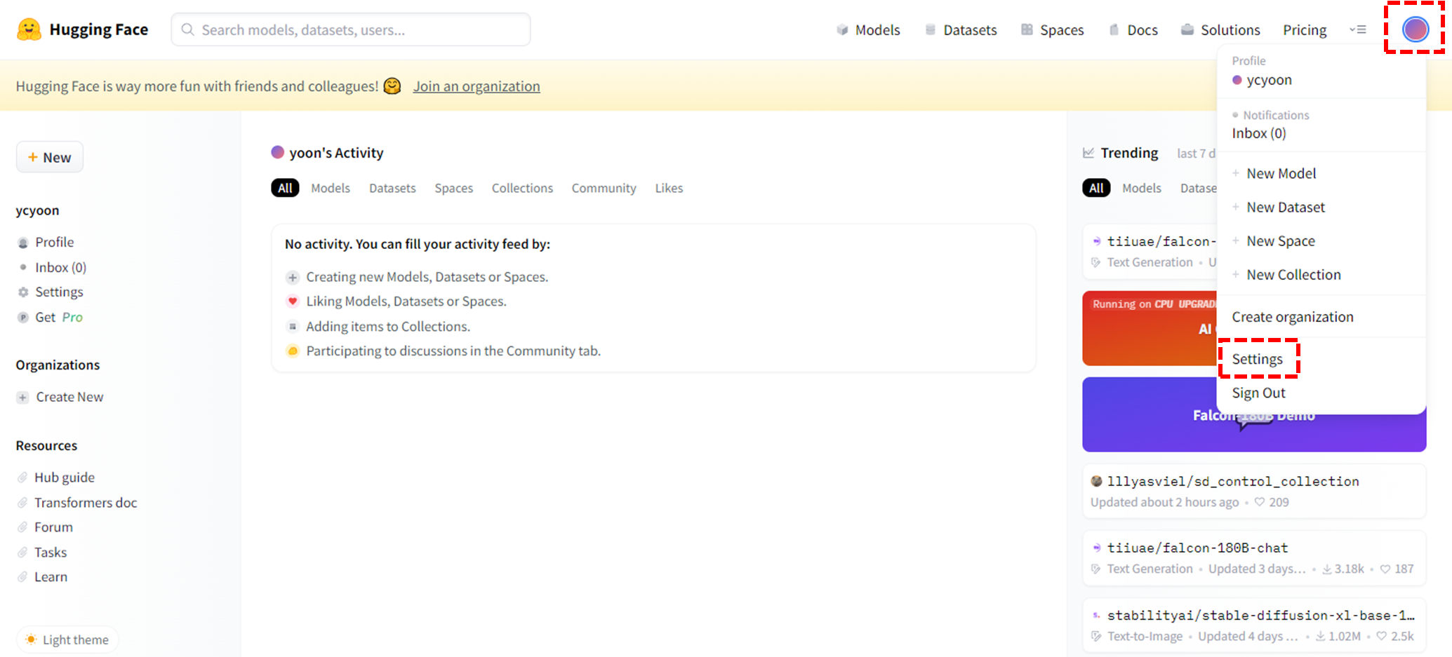Click Create New under Organizations
1452x657 pixels.
(69, 398)
